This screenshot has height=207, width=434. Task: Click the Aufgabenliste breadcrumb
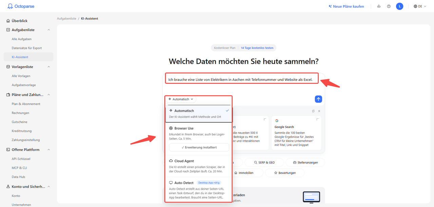point(66,19)
